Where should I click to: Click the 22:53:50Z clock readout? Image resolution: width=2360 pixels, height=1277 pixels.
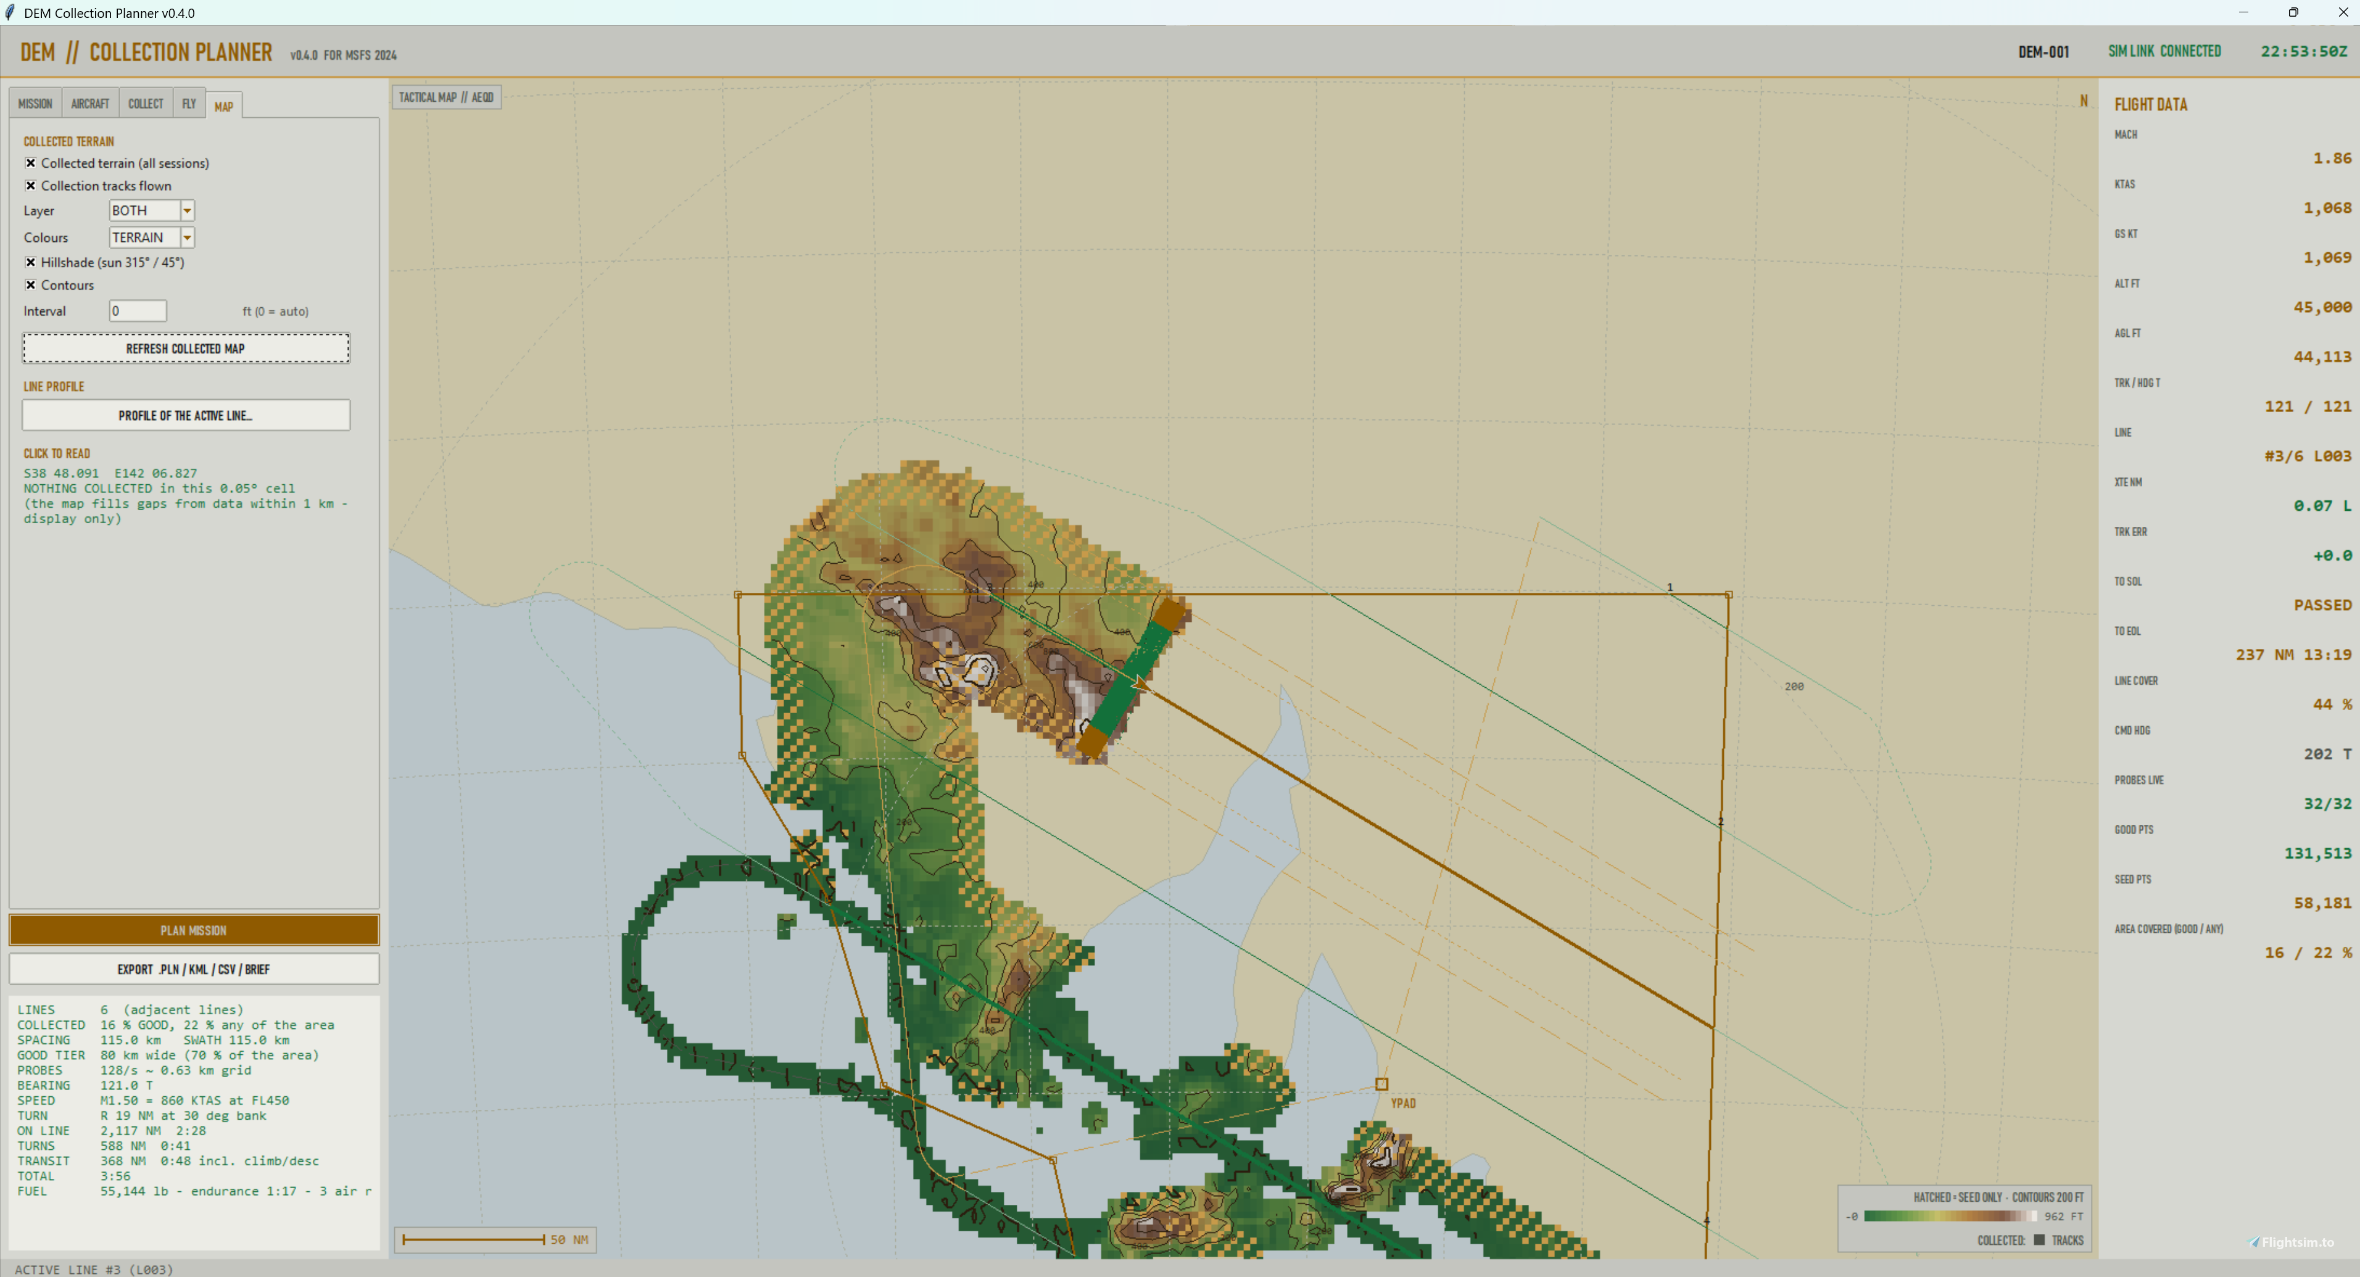click(x=2303, y=51)
